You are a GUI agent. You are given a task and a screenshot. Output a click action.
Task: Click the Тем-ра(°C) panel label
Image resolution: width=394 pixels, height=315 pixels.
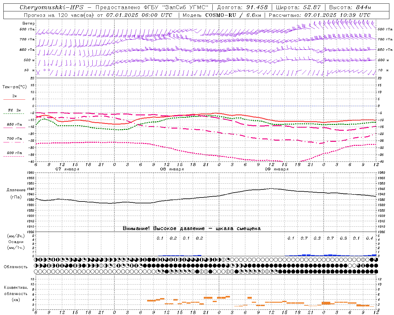click(14, 87)
